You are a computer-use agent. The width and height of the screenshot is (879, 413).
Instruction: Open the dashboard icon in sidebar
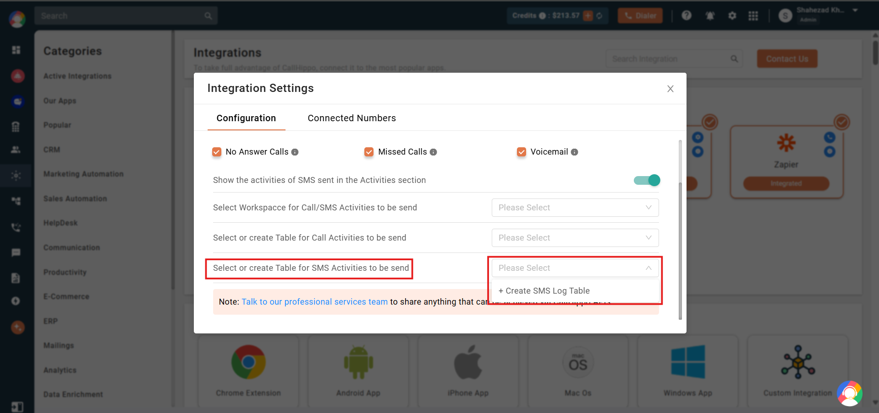coord(16,50)
